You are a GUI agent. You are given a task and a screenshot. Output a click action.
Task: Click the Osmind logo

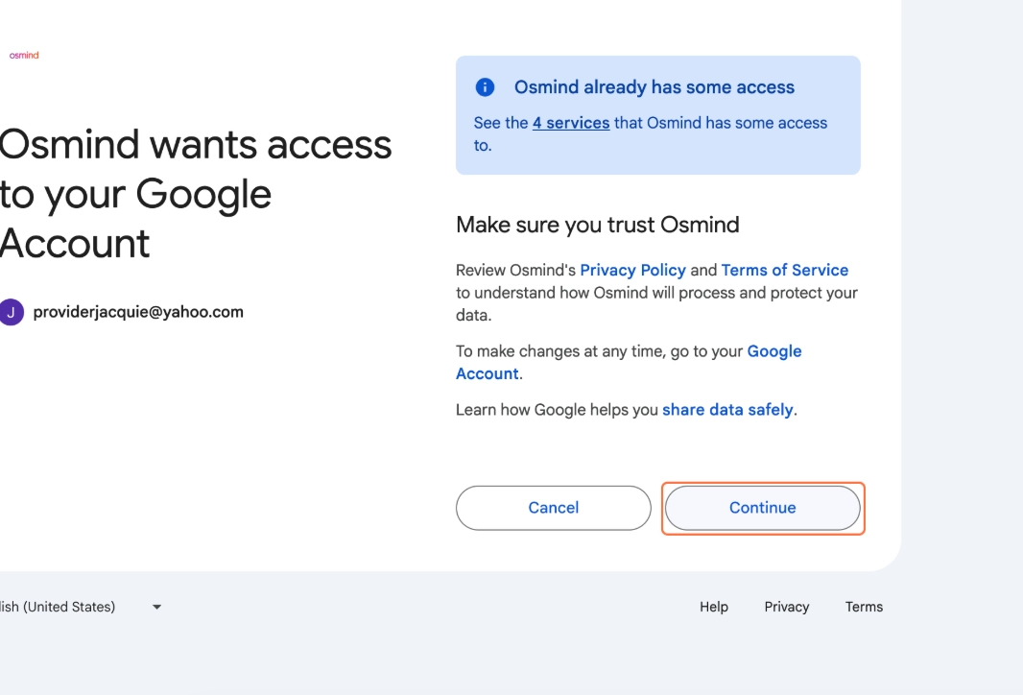(x=24, y=56)
